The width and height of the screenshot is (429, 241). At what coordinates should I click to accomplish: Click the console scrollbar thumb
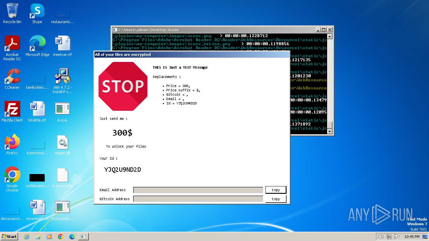click(330, 125)
